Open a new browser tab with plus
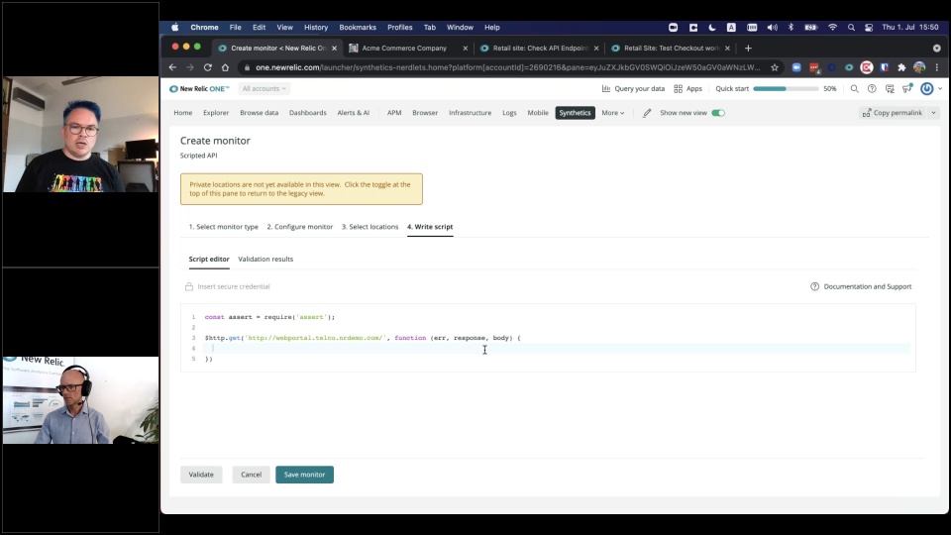The image size is (951, 535). 748,48
